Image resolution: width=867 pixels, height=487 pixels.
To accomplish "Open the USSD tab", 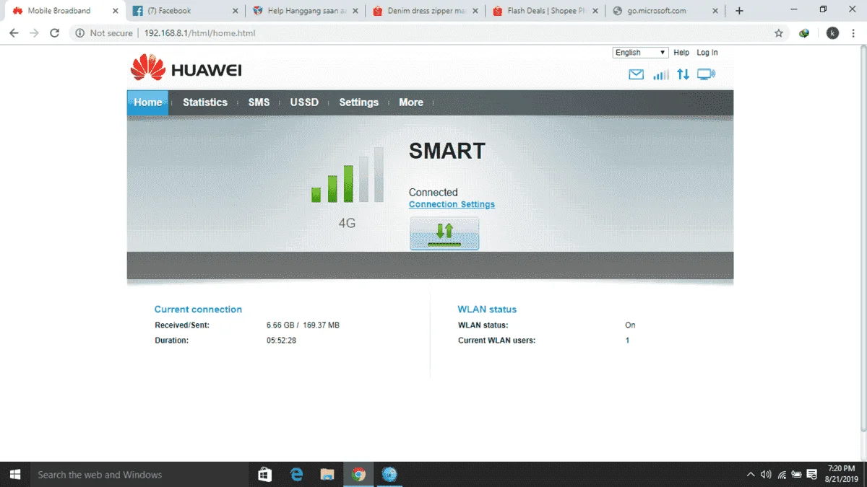I will pyautogui.click(x=304, y=102).
